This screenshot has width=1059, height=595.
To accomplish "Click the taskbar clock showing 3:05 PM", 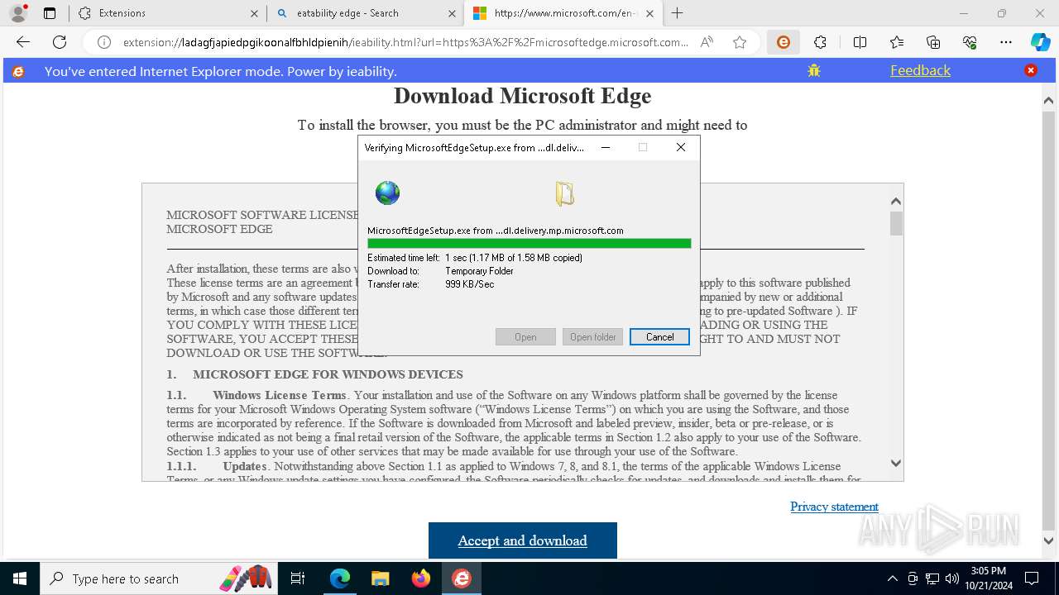I will point(988,578).
